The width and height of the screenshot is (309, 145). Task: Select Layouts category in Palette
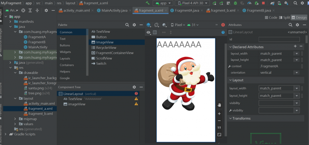click(65, 59)
